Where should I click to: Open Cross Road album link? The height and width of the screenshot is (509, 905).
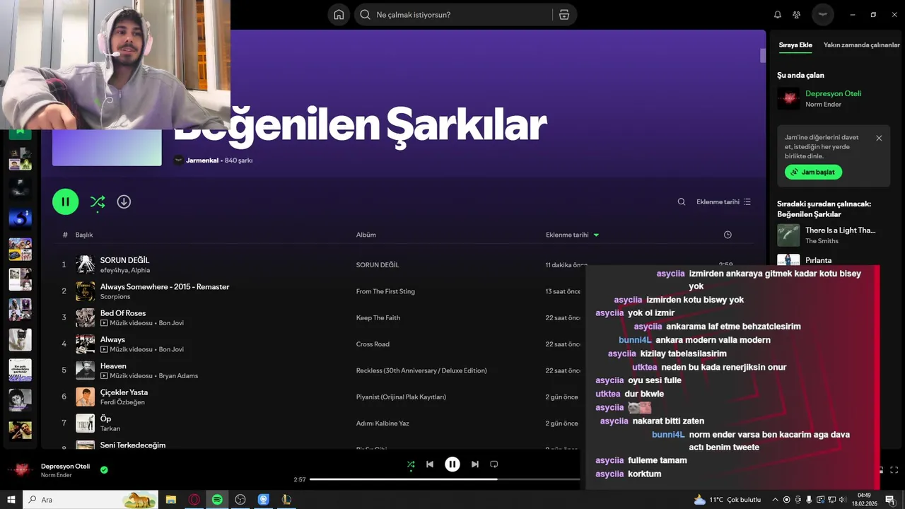tap(373, 344)
